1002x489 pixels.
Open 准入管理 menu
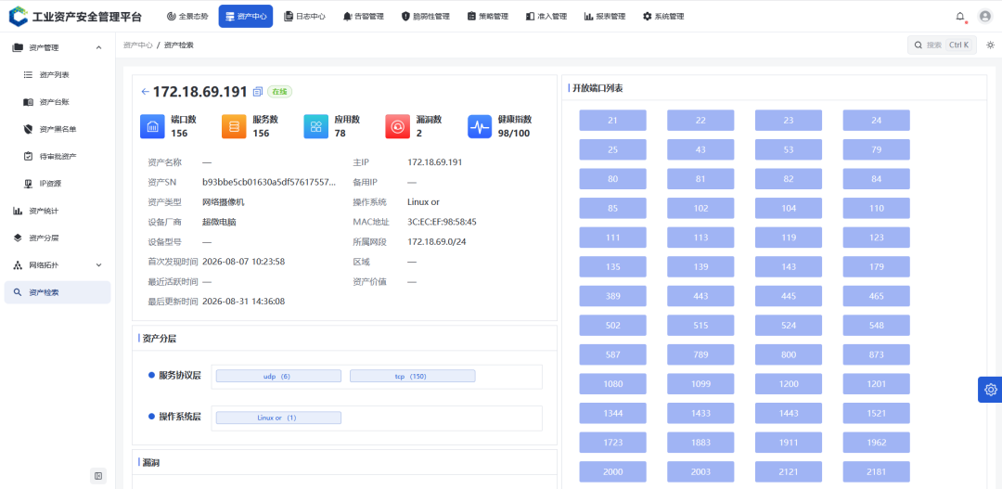(546, 17)
